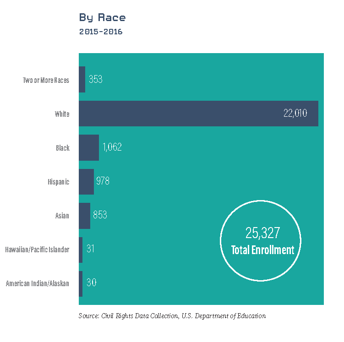Click the "Hawaiian/Pacific Islander" axis label
Screen dimensions: 344x342
(37, 250)
